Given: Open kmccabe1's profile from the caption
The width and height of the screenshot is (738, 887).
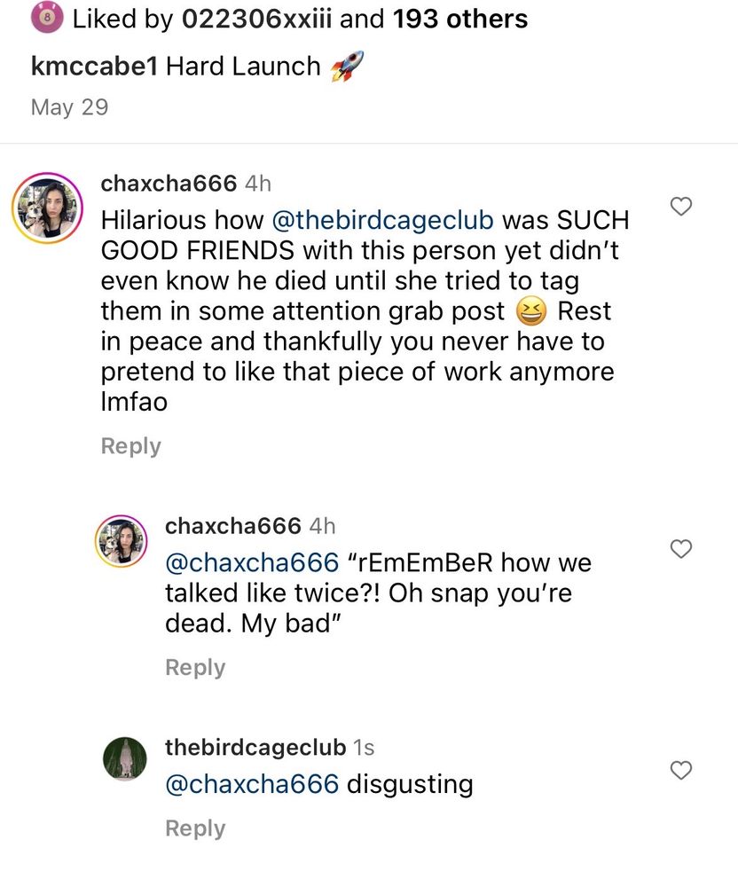Looking at the screenshot, I should click(x=94, y=66).
